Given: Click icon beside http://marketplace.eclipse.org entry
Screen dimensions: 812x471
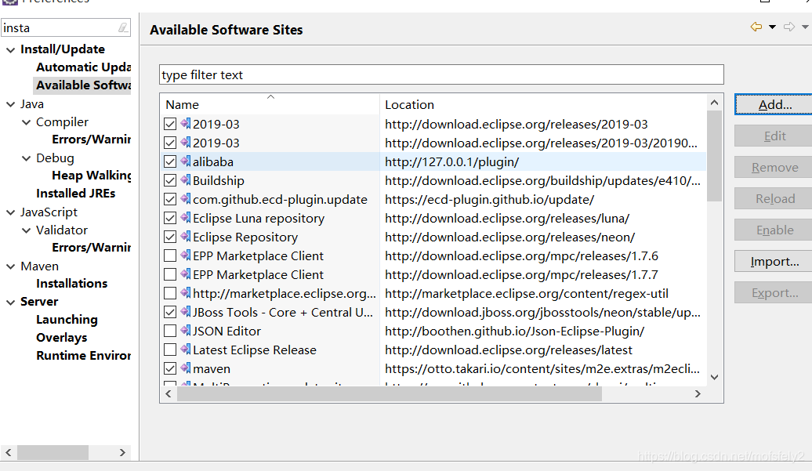Looking at the screenshot, I should (186, 293).
